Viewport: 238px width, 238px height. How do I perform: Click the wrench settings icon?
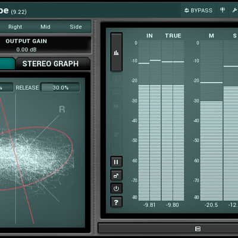[x=235, y=10]
